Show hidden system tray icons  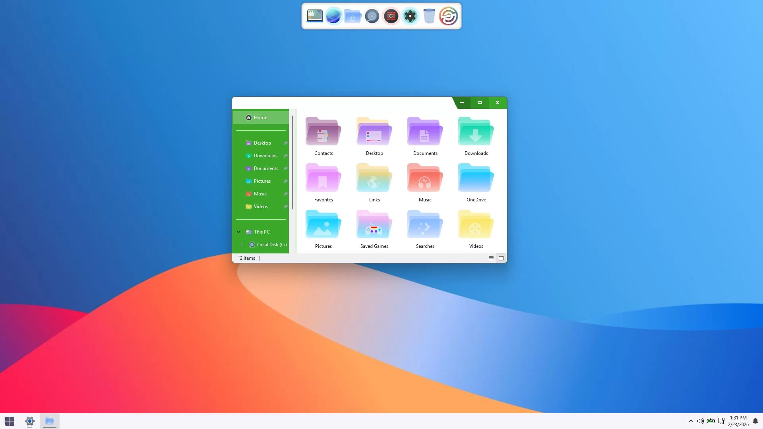691,421
